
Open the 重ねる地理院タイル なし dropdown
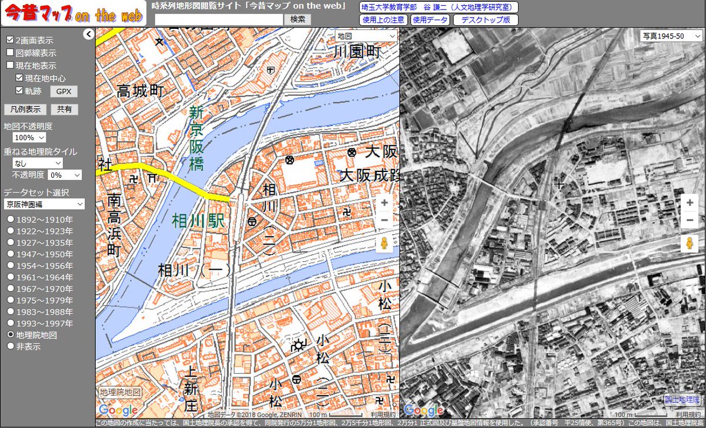click(x=38, y=162)
